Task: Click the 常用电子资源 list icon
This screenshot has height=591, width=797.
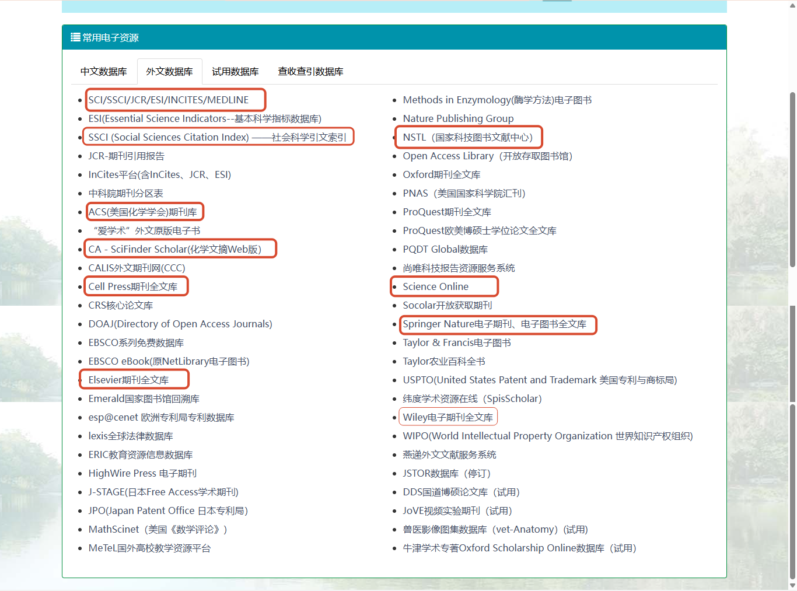Action: [75, 37]
